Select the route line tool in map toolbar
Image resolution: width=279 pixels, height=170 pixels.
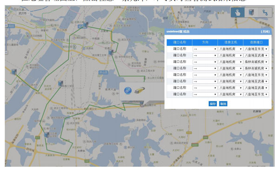point(265,13)
